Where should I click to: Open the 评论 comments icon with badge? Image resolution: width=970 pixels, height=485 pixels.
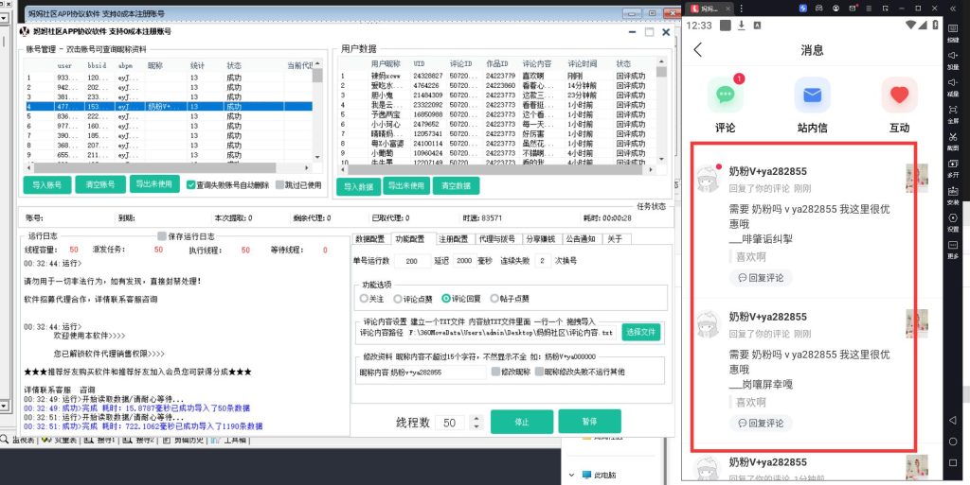click(726, 95)
